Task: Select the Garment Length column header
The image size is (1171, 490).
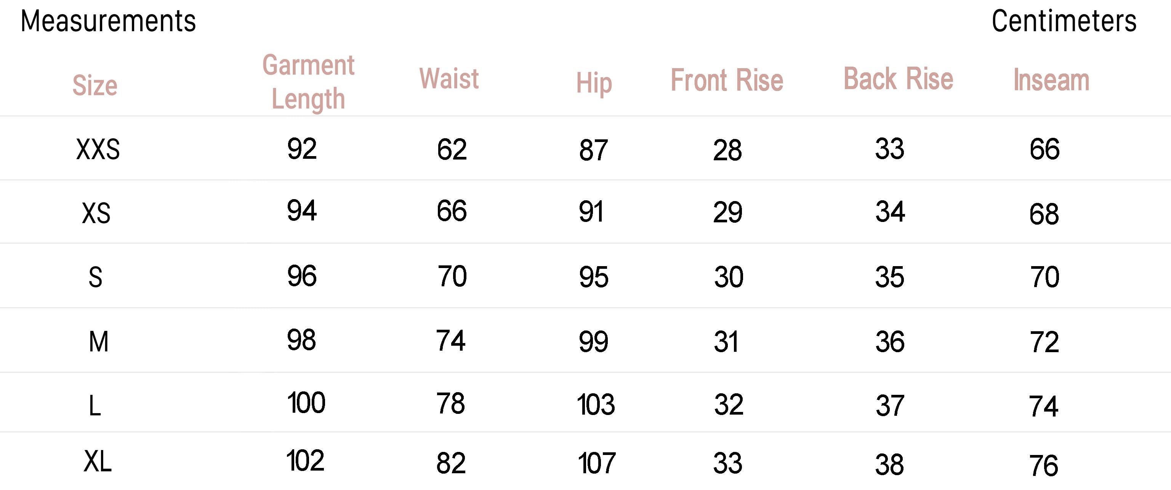Action: point(308,82)
